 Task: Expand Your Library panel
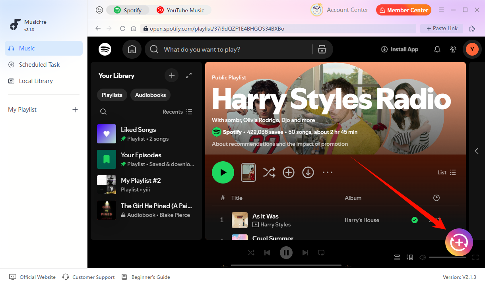tap(189, 75)
